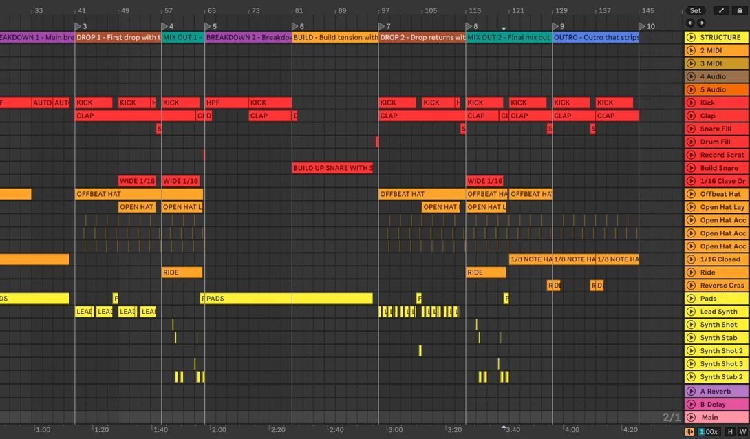Unfold the 2 MIDI track
750x439 pixels.
[691, 50]
